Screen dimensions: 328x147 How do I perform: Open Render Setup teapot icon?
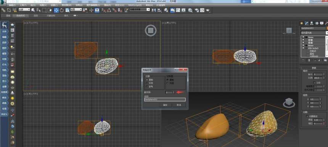tap(196, 10)
